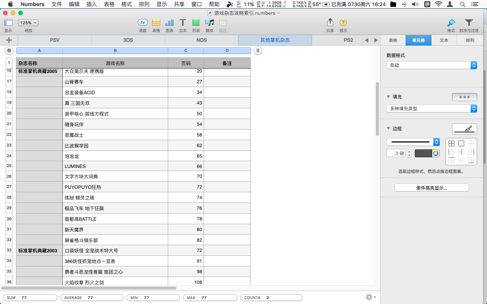The image size is (487, 304).
Task: Open the color wheel picker for border
Action: coord(436,153)
